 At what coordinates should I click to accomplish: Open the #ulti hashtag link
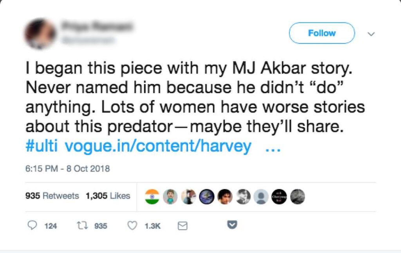coord(42,146)
